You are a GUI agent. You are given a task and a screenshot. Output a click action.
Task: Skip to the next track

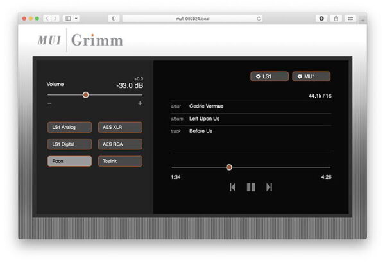[x=269, y=187]
